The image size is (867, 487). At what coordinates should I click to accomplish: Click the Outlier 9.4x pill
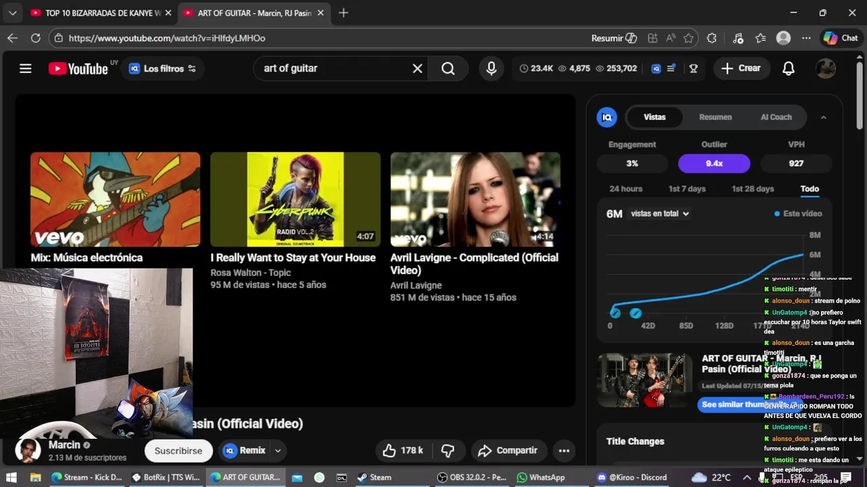coord(714,164)
